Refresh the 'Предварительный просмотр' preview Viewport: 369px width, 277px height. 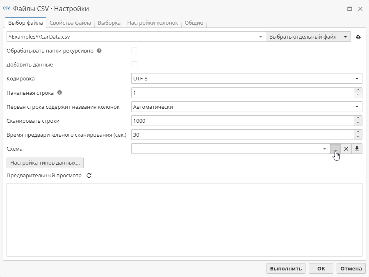pyautogui.click(x=89, y=176)
